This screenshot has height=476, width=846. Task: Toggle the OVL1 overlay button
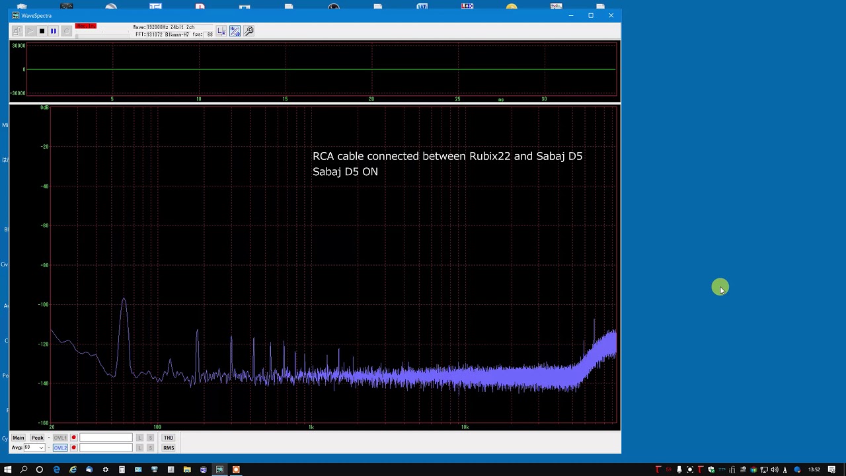(60, 438)
